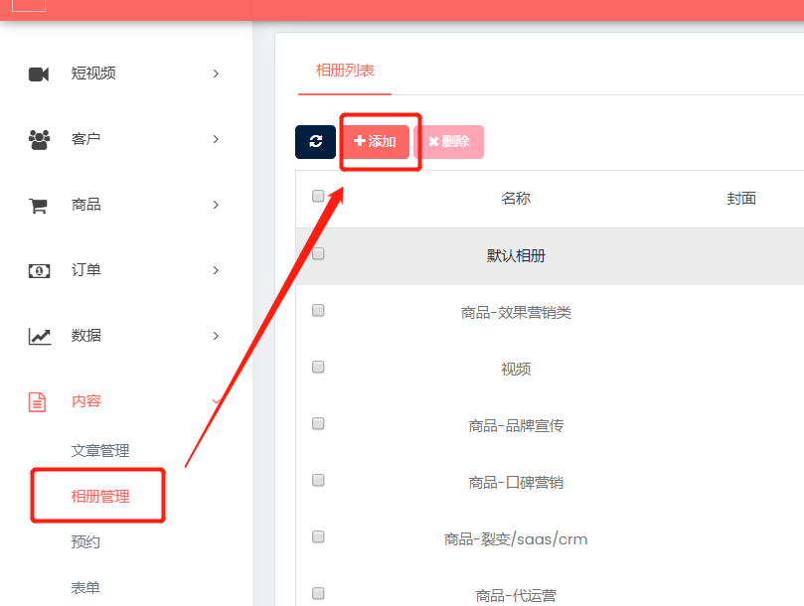Check the 默认相册 row checkbox
This screenshot has width=804, height=606.
[x=318, y=253]
